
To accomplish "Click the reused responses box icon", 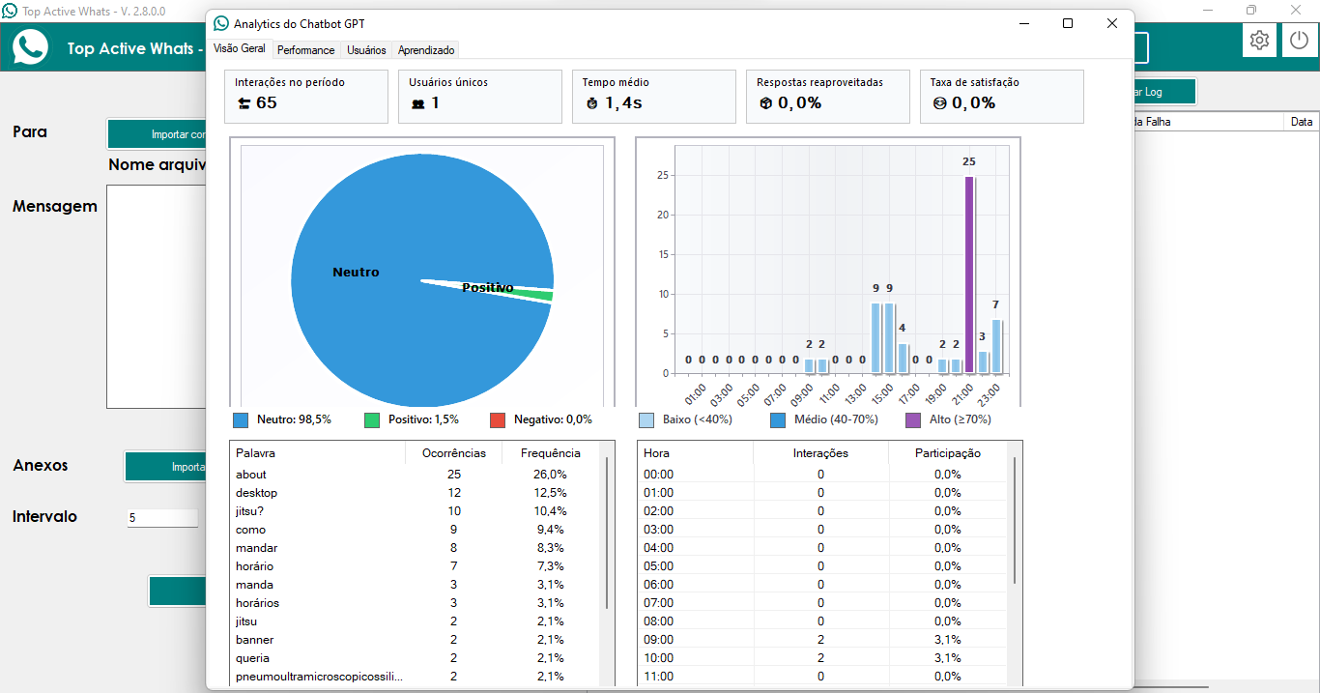I will click(x=765, y=103).
